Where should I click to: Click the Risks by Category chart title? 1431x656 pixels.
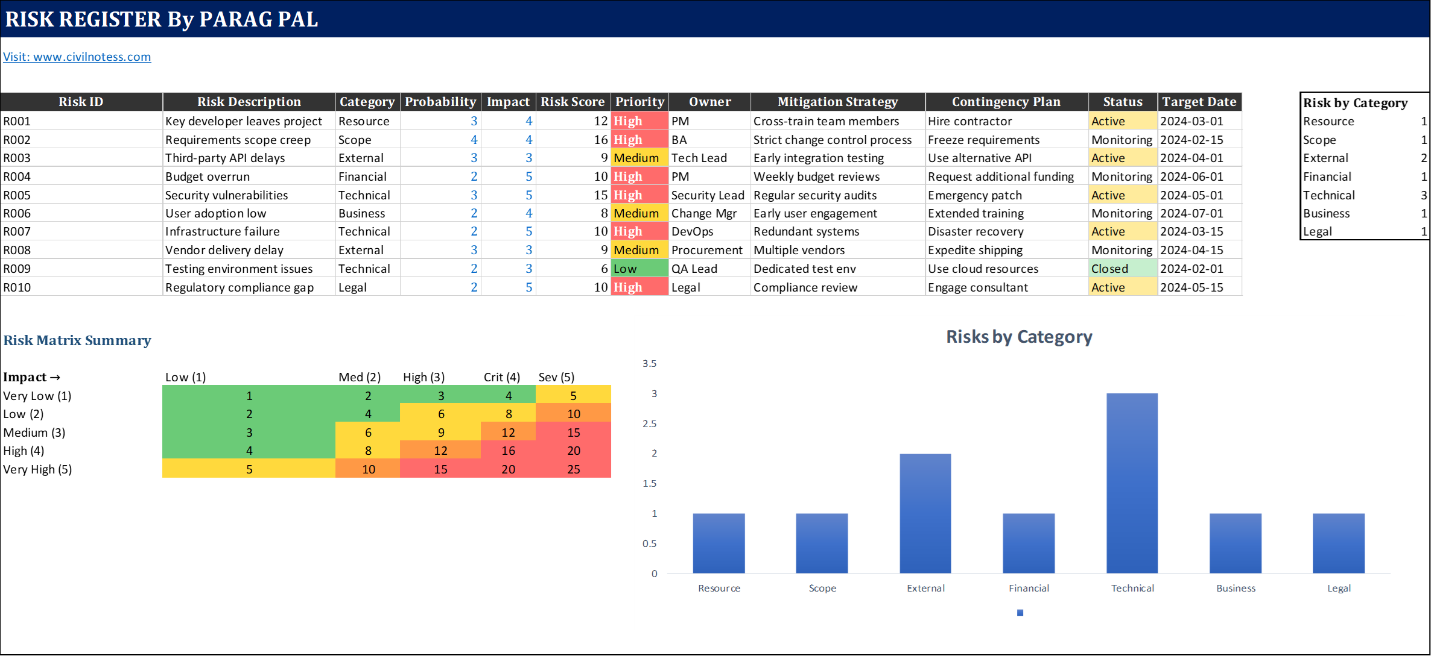point(1018,337)
